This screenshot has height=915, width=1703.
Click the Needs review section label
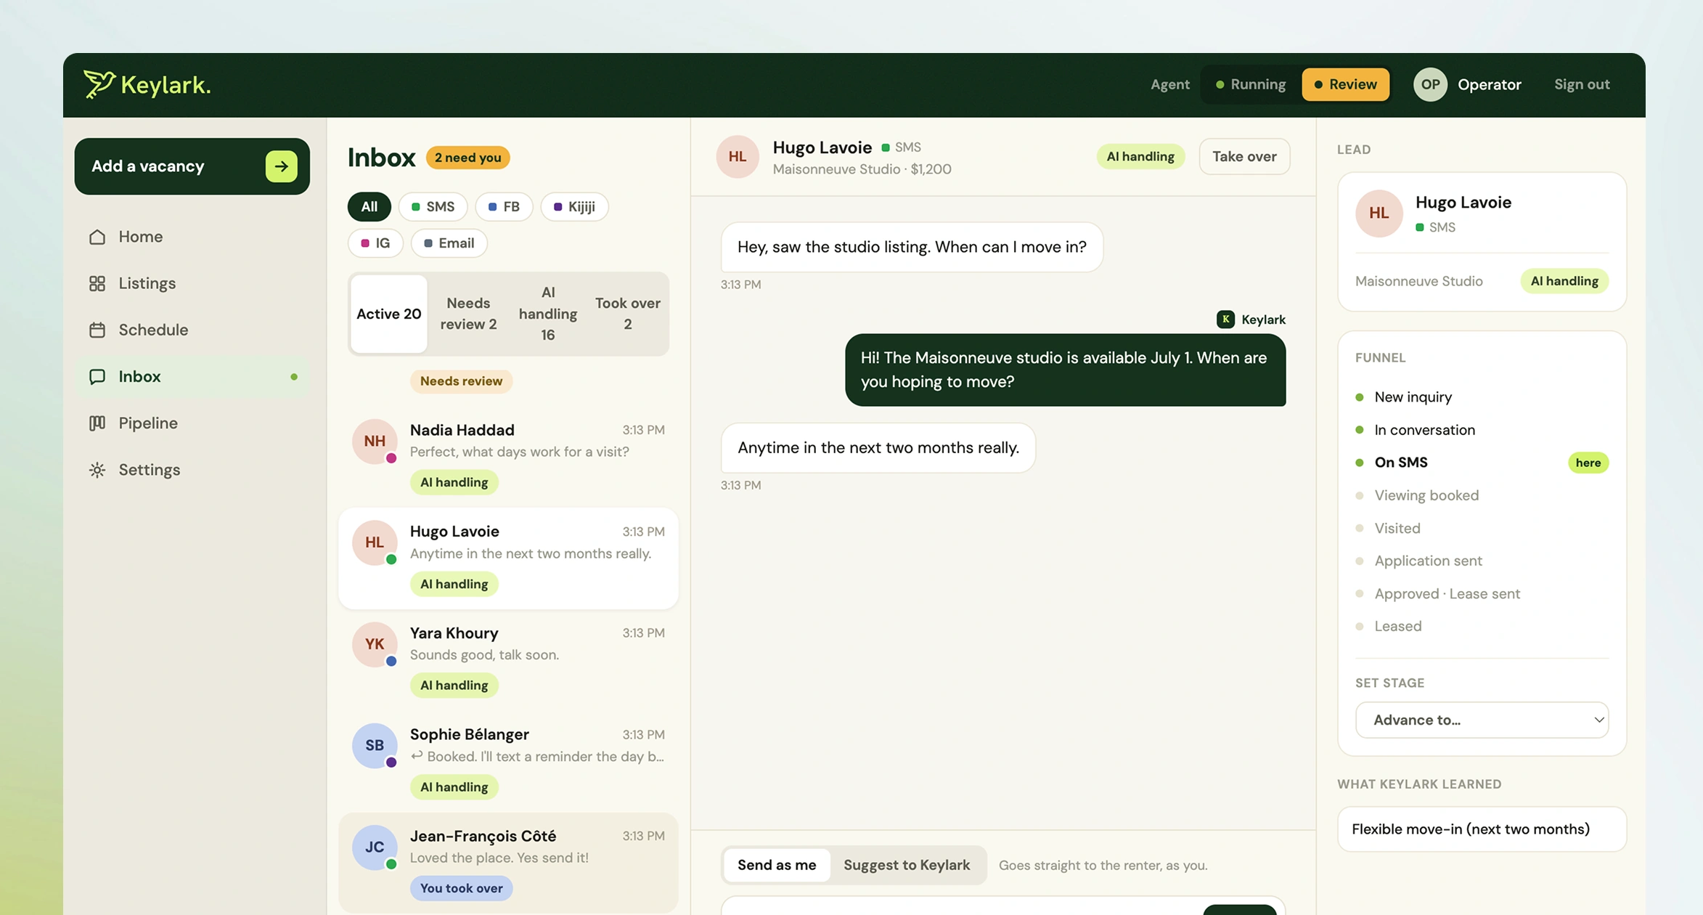click(x=461, y=381)
